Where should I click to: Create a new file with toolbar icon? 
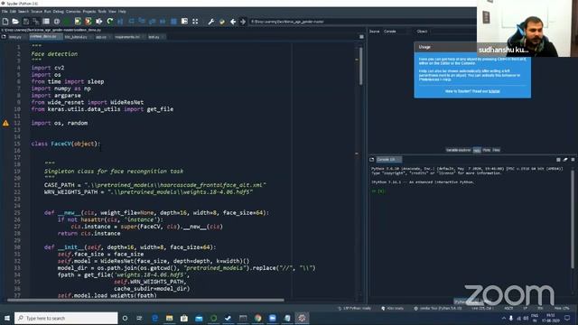click(5, 22)
